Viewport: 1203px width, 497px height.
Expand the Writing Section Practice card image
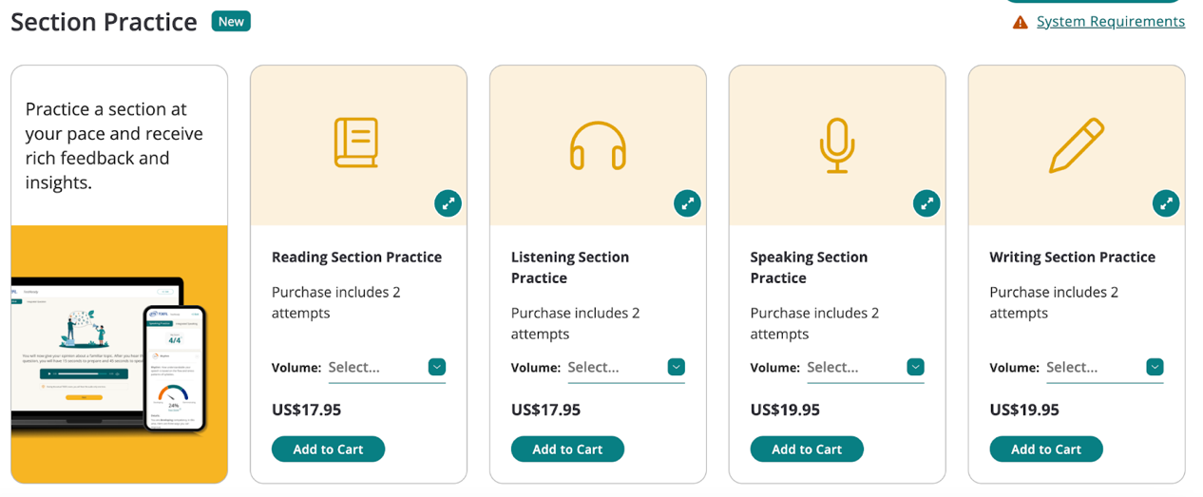point(1166,202)
